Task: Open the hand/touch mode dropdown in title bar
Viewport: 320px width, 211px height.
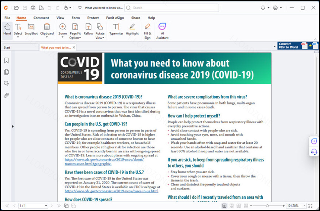Action: 70,8
